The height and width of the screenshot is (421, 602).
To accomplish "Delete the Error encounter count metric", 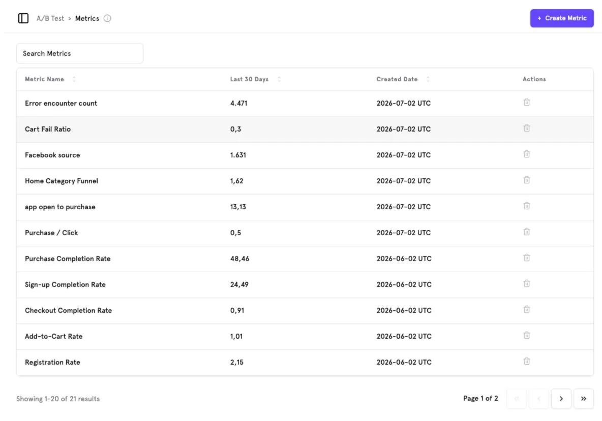I will [x=526, y=103].
